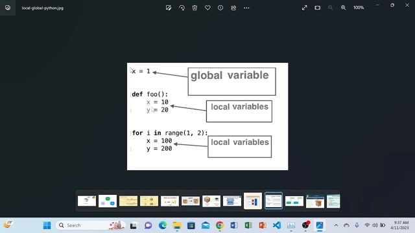Launch Microsoft Edge from the taskbar
The image size is (415, 233).
(163, 225)
